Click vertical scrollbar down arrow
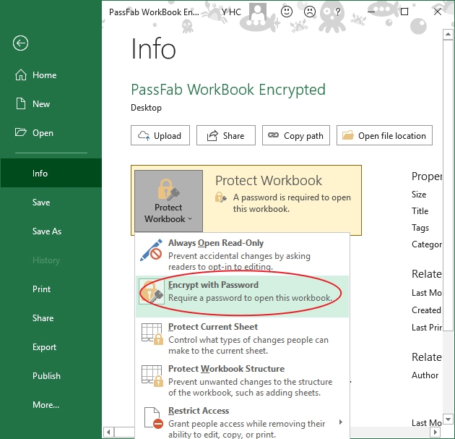The height and width of the screenshot is (439, 455). [x=448, y=419]
